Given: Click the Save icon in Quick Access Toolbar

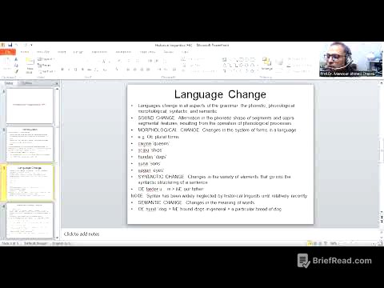Looking at the screenshot, I should (10, 45).
